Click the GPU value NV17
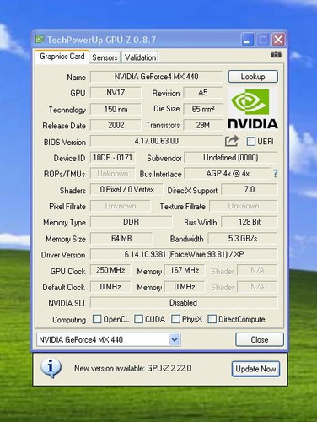317x422 pixels. (x=116, y=93)
